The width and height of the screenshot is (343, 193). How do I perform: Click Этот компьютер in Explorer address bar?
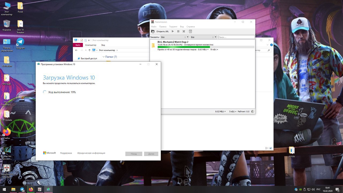pos(107,50)
